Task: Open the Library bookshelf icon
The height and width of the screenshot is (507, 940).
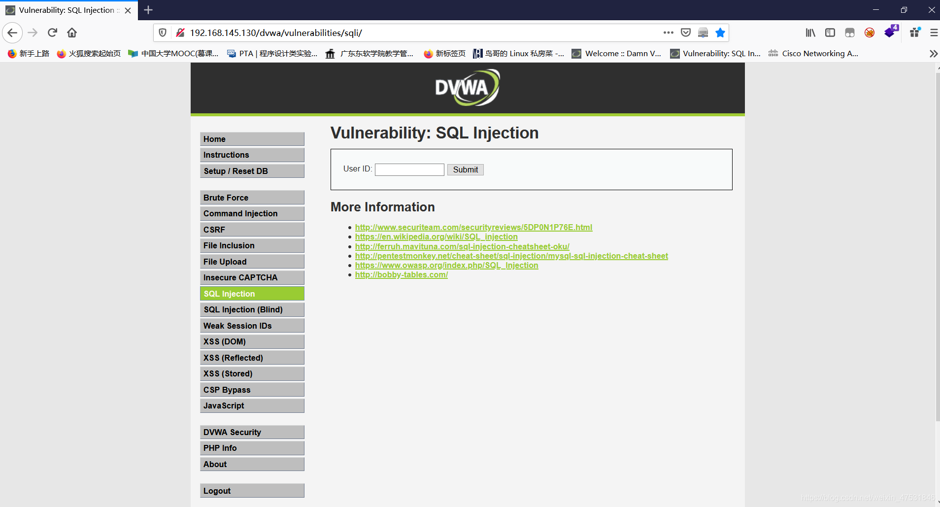Action: coord(810,33)
